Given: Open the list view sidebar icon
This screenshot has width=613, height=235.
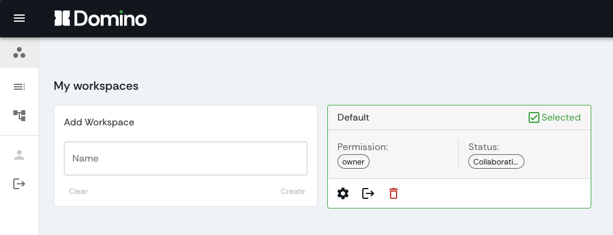Looking at the screenshot, I should click(x=19, y=87).
